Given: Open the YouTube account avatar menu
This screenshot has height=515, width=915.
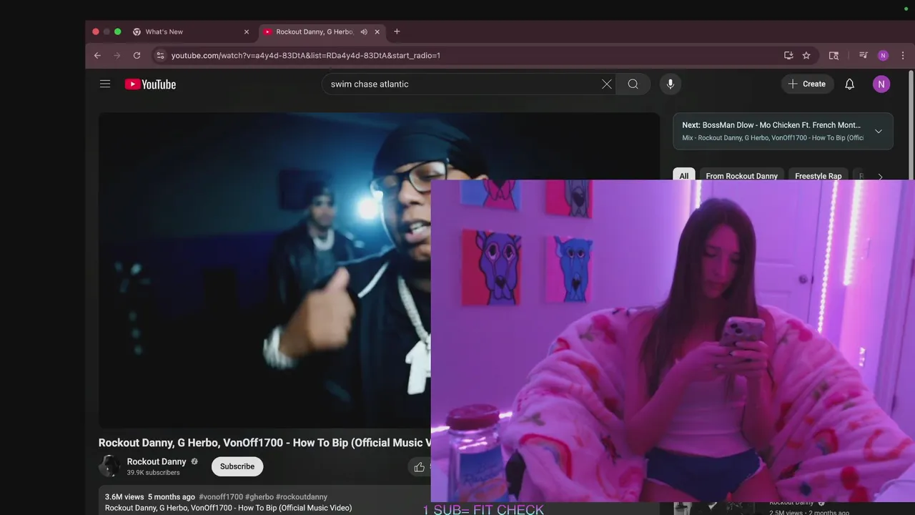Looking at the screenshot, I should click(x=881, y=84).
